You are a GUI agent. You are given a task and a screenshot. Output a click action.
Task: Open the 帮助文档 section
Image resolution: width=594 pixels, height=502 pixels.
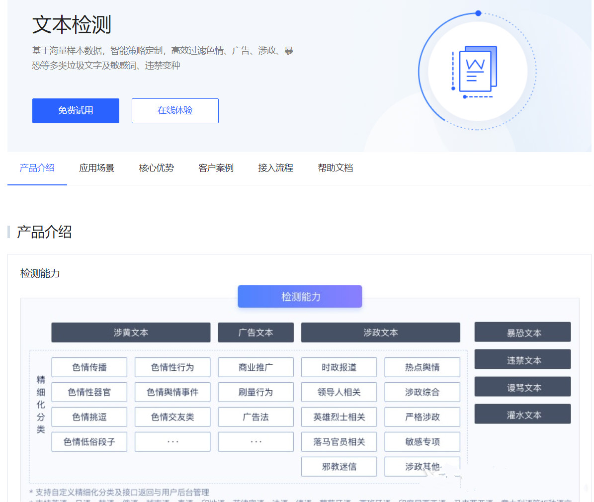coord(336,168)
